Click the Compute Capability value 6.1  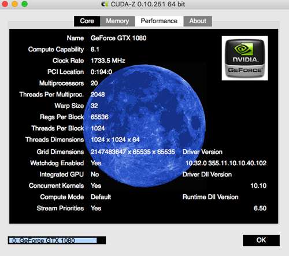point(95,49)
